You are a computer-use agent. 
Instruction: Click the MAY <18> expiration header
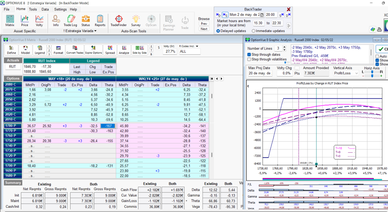click(x=70, y=79)
